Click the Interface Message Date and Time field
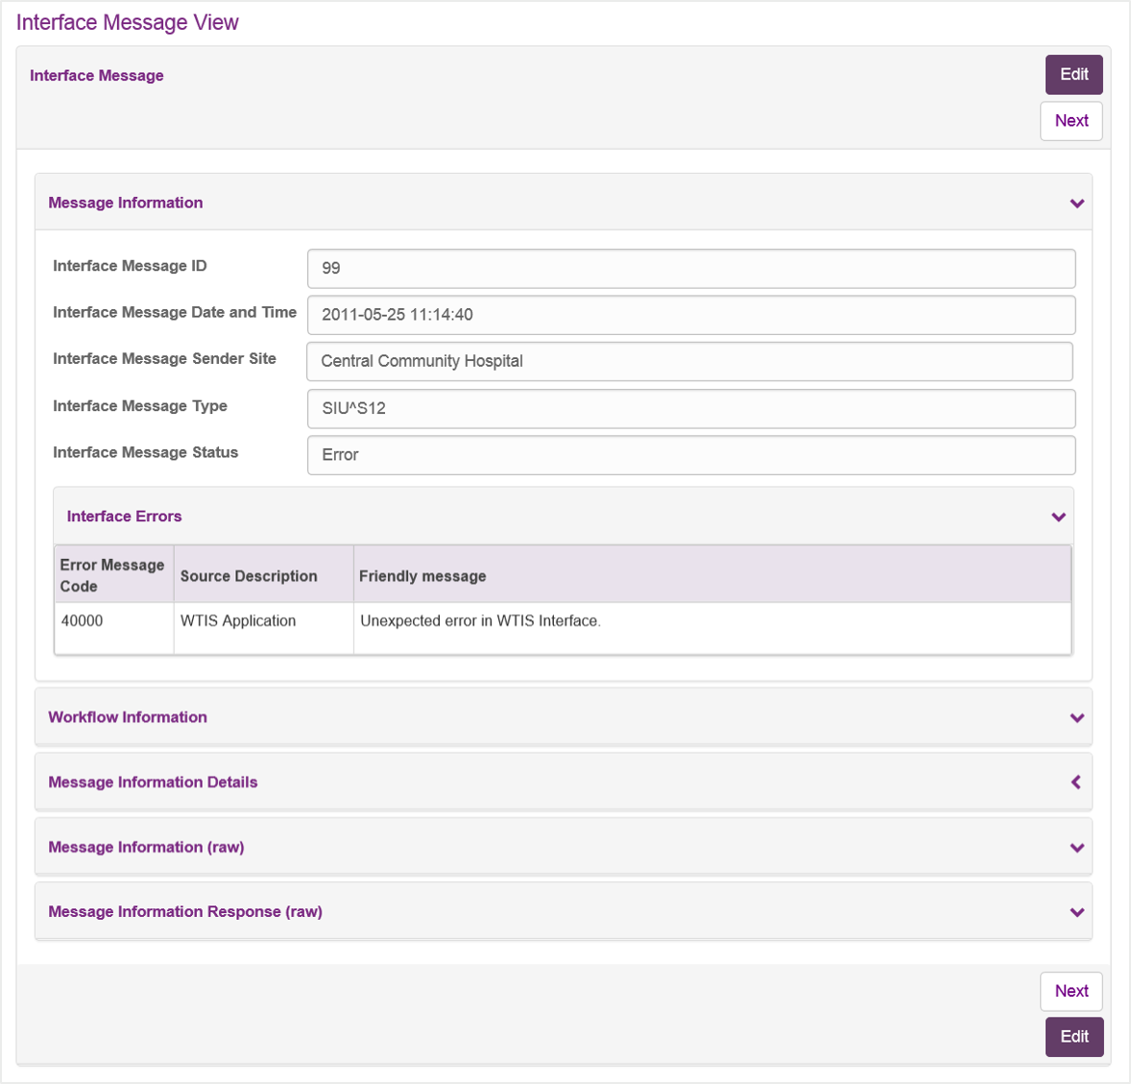The width and height of the screenshot is (1131, 1084). coord(691,315)
